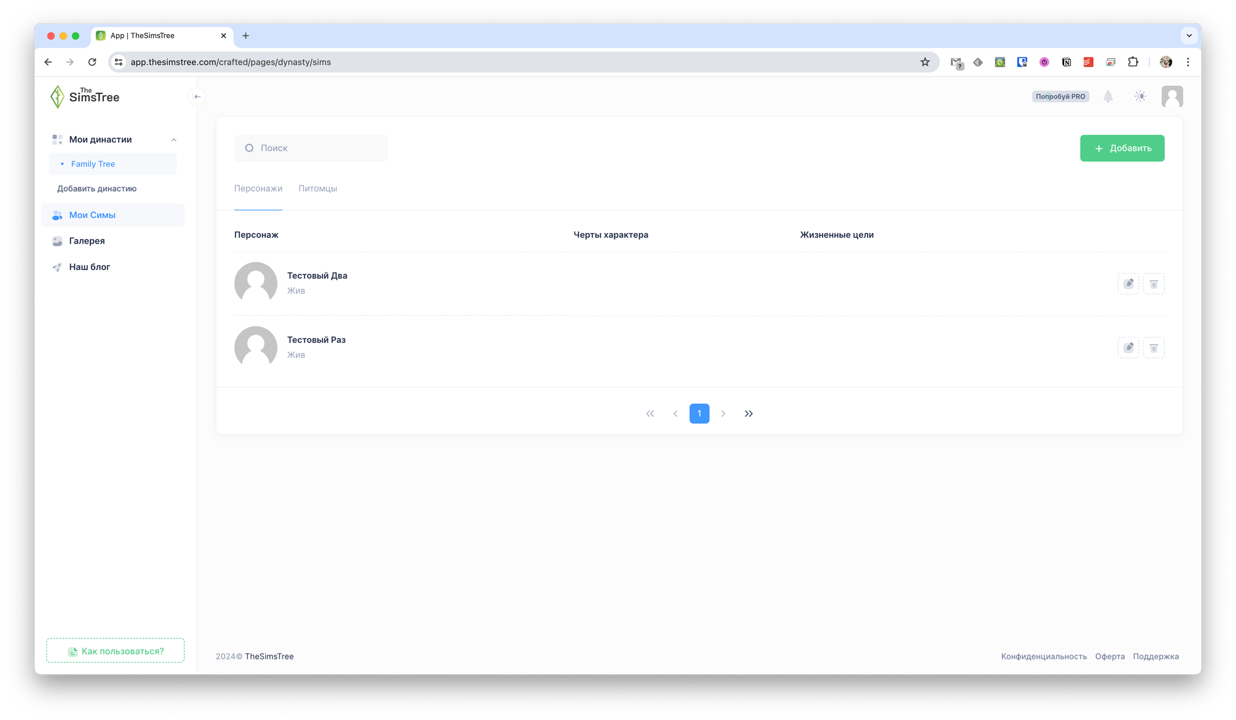Viewport: 1236px width, 720px height.
Task: Delete the Тестовый Два character
Action: pos(1153,284)
